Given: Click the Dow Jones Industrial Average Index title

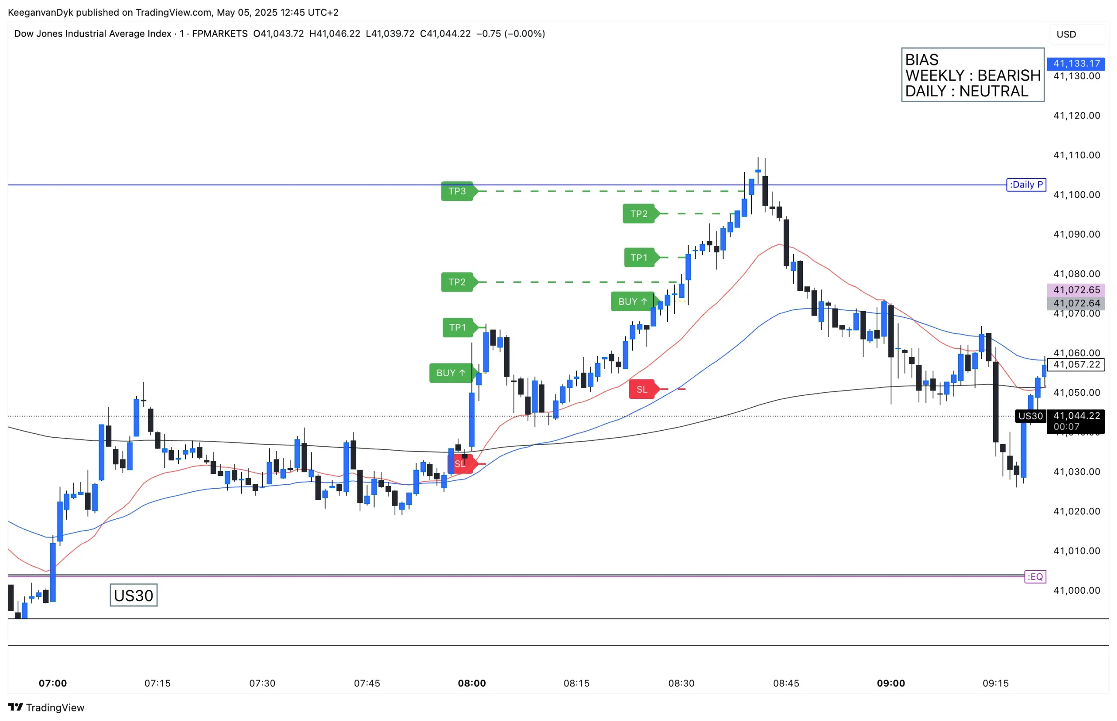Looking at the screenshot, I should (93, 34).
